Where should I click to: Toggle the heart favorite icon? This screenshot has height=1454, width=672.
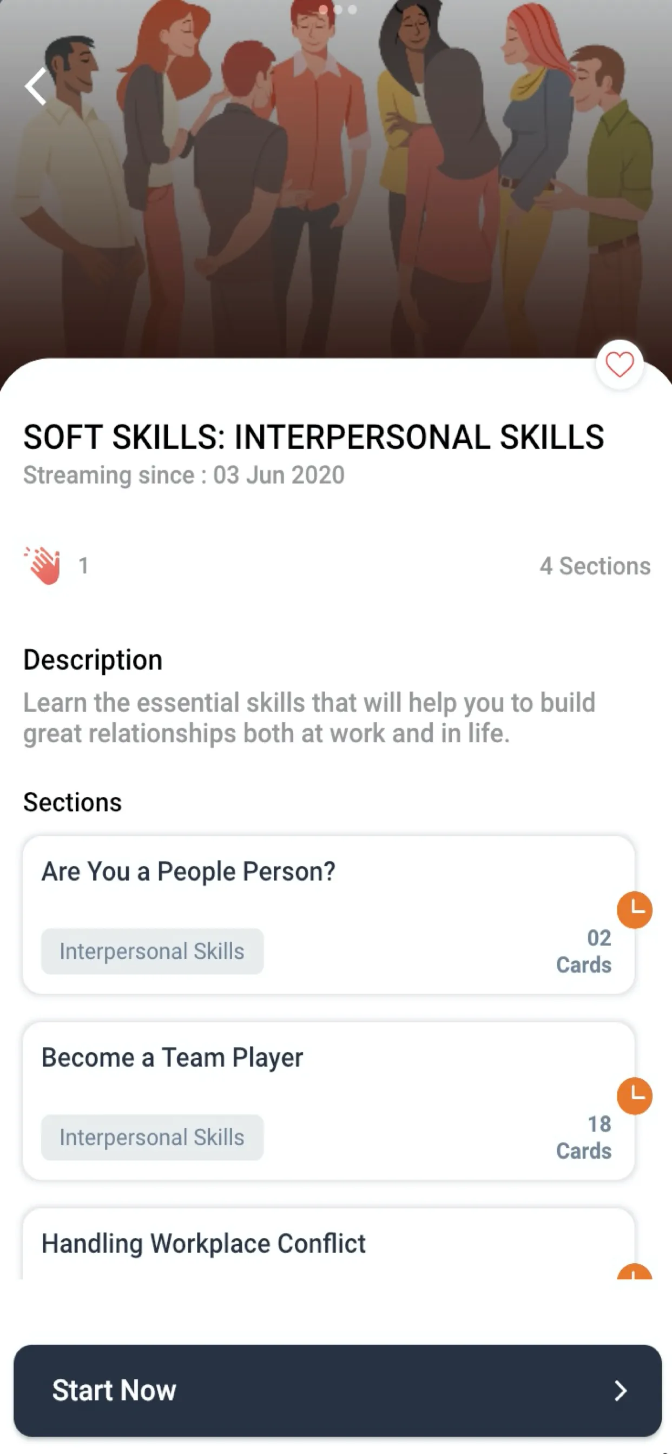[620, 365]
